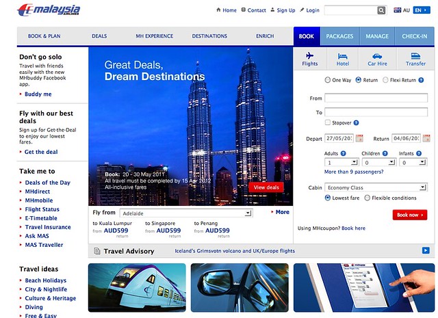
Task: Click the search magnifier icon
Action: (x=381, y=11)
